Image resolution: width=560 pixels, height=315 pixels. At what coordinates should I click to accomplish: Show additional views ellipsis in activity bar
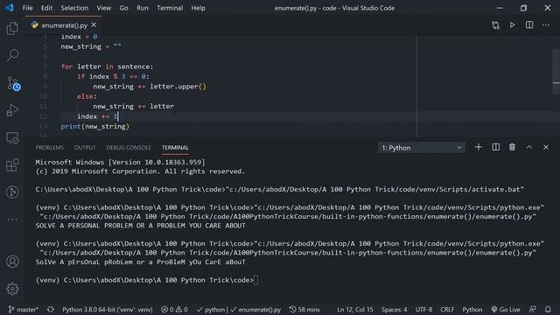tap(12, 220)
